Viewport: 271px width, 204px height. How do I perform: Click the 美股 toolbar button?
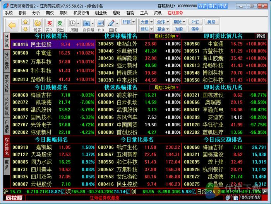pos(211,22)
